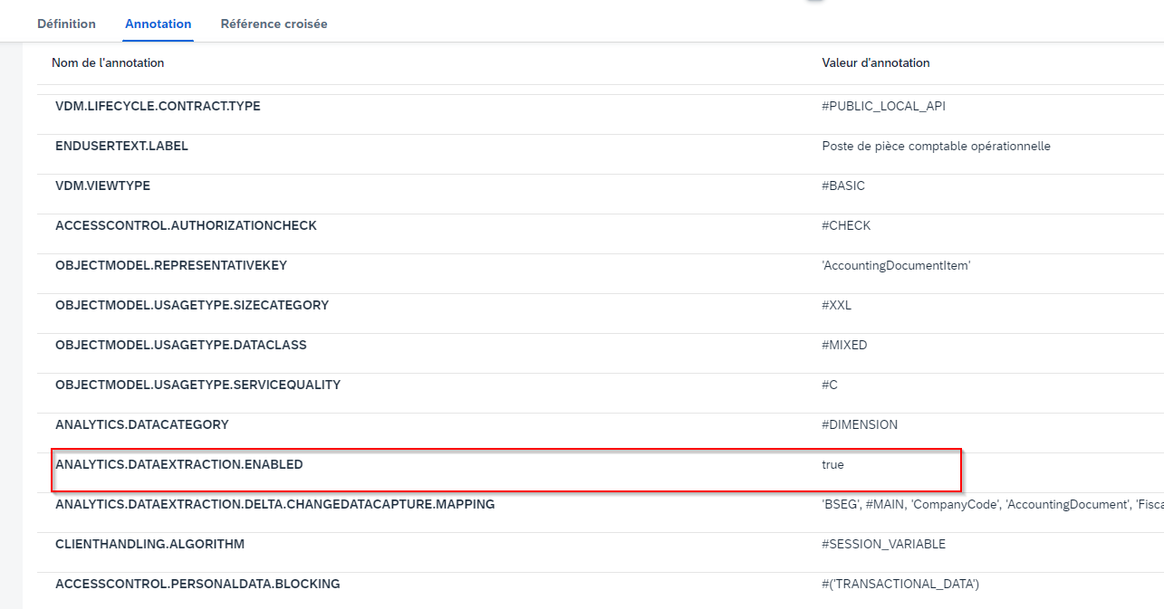This screenshot has width=1164, height=609.
Task: Click OBJECTMODEL.REPRESENTATIVEKEY annotation name
Action: point(170,265)
